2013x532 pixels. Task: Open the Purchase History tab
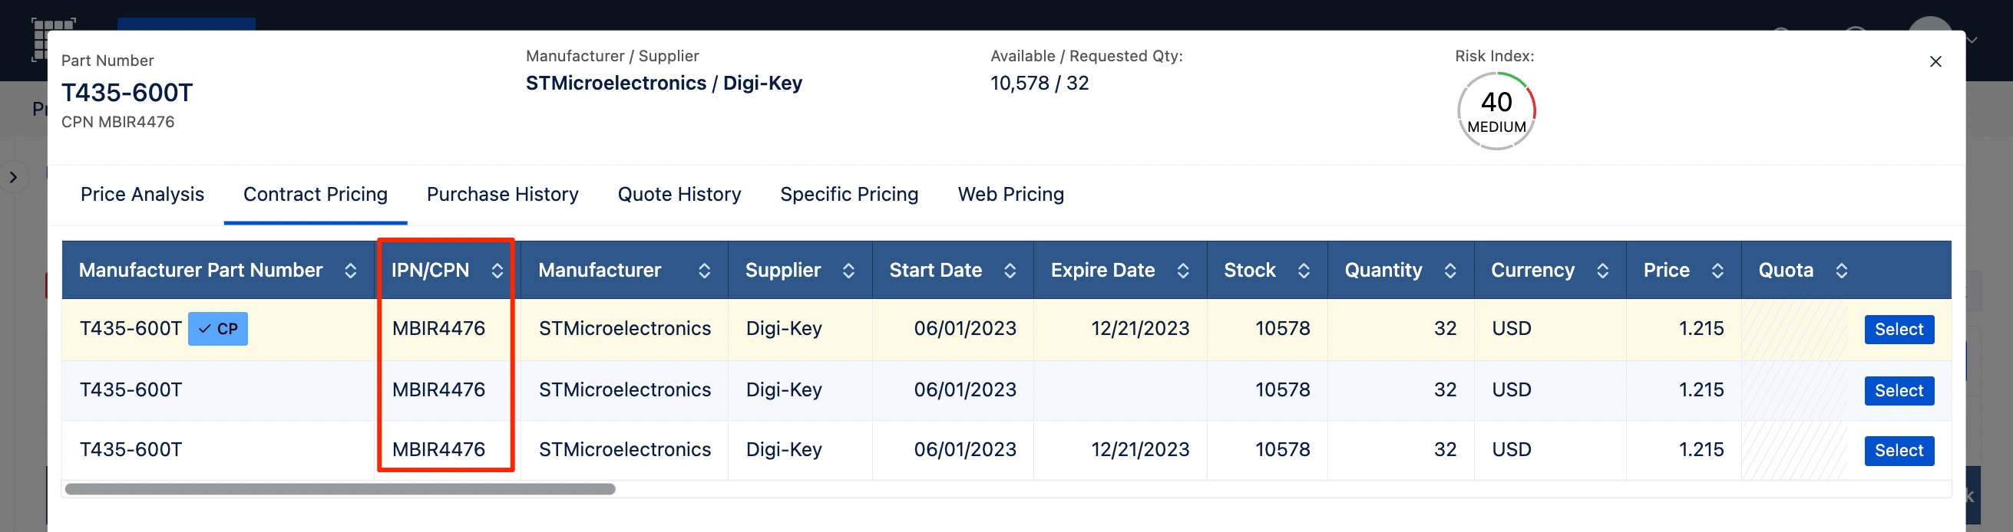pyautogui.click(x=502, y=194)
